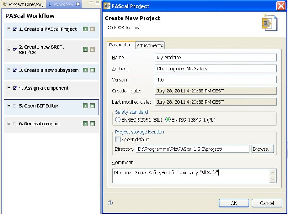Click the '6. Generate report' step label
288x214 pixels.
click(x=40, y=124)
